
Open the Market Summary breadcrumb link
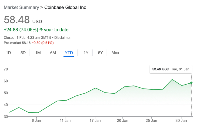(21, 7)
